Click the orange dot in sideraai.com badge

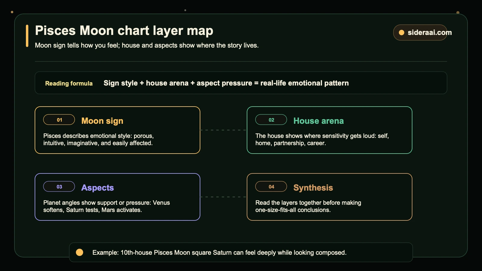click(401, 33)
